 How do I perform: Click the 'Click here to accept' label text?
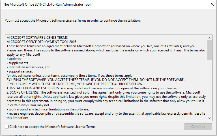[53, 127]
